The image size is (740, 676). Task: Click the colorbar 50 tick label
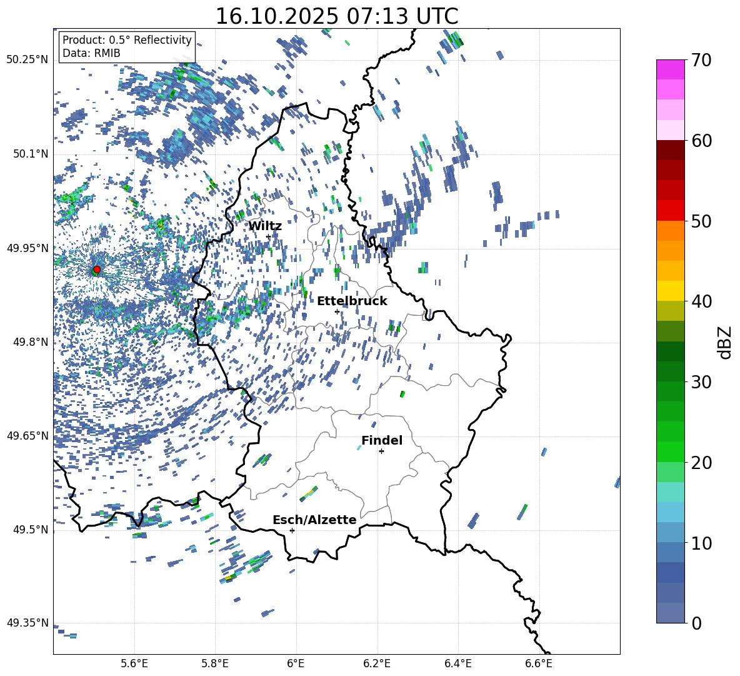(701, 221)
